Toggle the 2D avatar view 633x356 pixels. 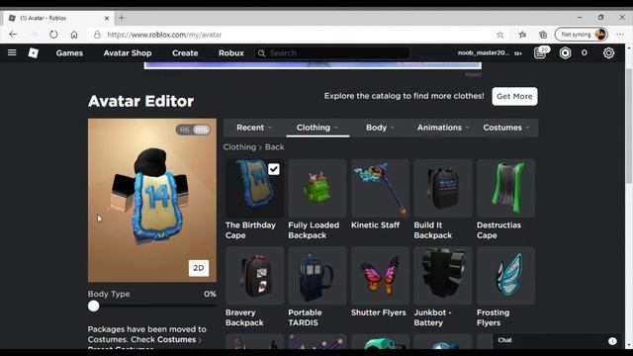tap(199, 268)
